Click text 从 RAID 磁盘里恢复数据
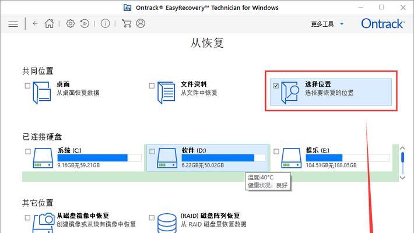The width and height of the screenshot is (414, 233). (x=213, y=224)
